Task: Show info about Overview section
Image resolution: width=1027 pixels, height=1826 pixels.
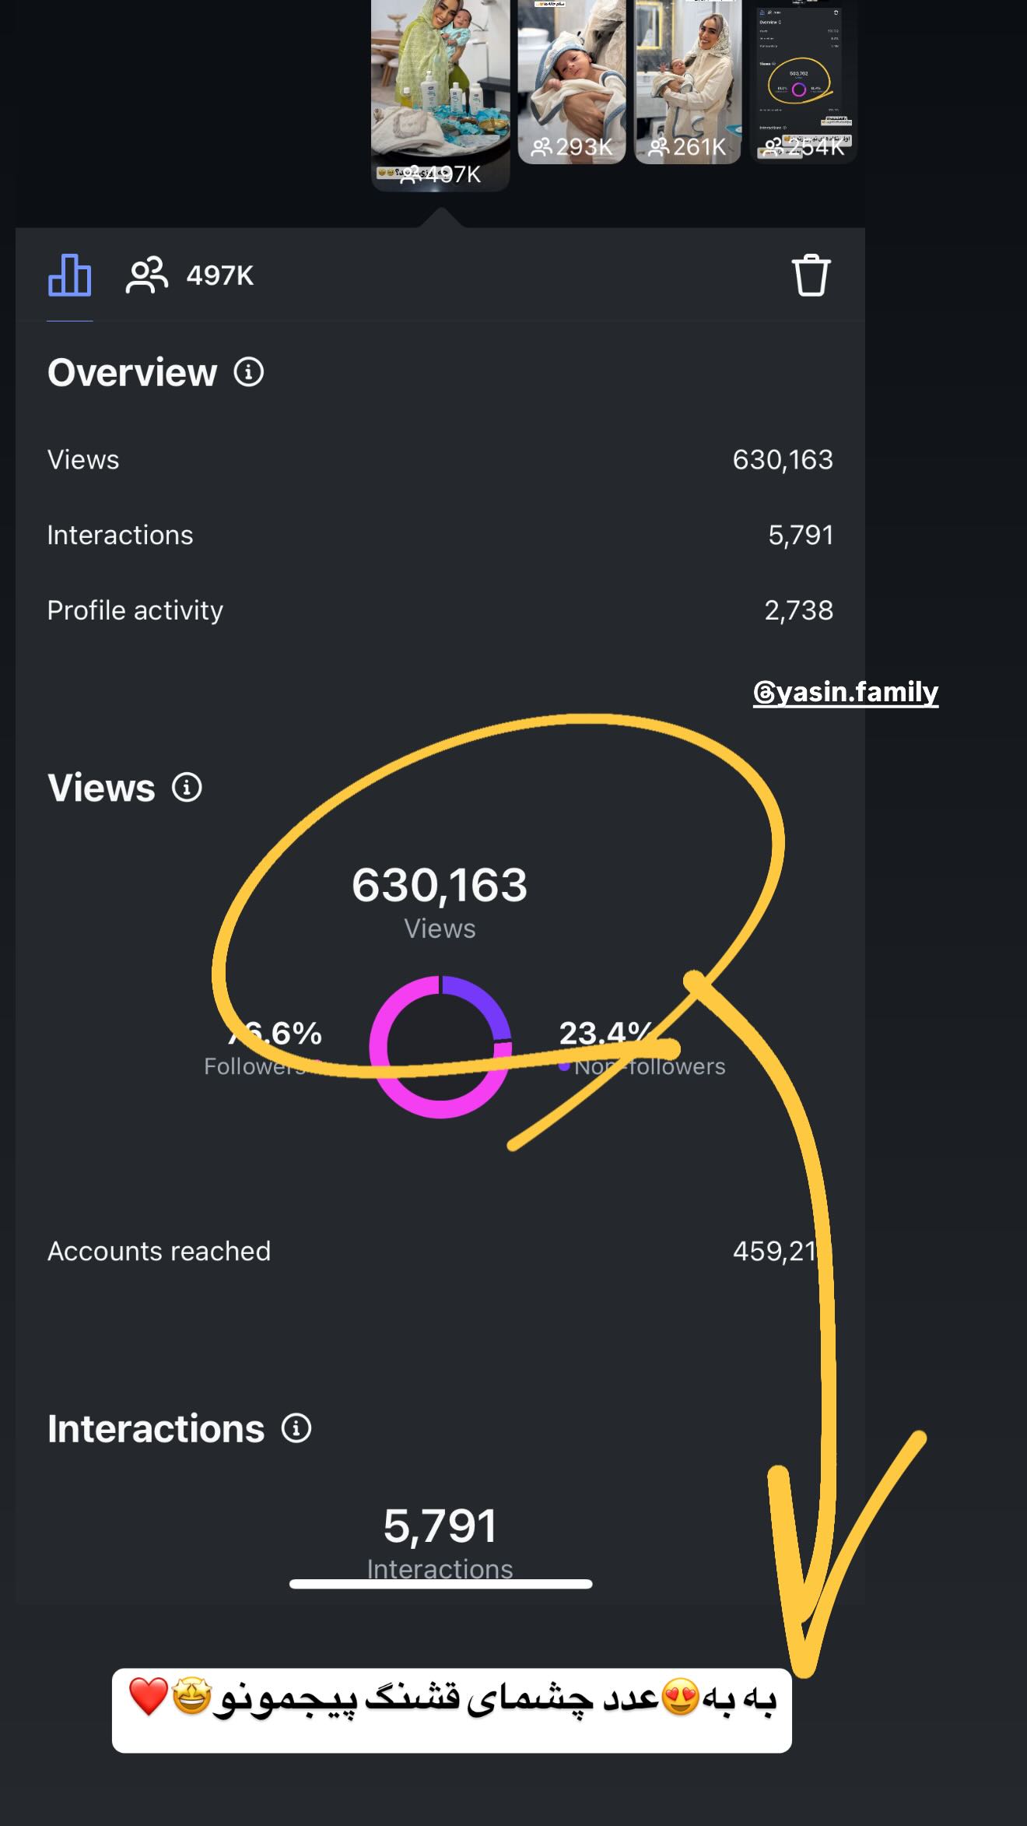Action: (249, 372)
